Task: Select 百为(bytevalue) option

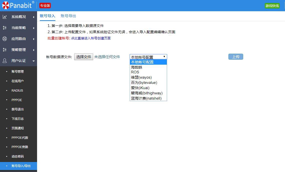Action: pyautogui.click(x=148, y=83)
